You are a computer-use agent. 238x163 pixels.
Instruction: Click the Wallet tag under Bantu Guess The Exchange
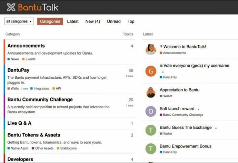pyautogui.click(x=166, y=134)
